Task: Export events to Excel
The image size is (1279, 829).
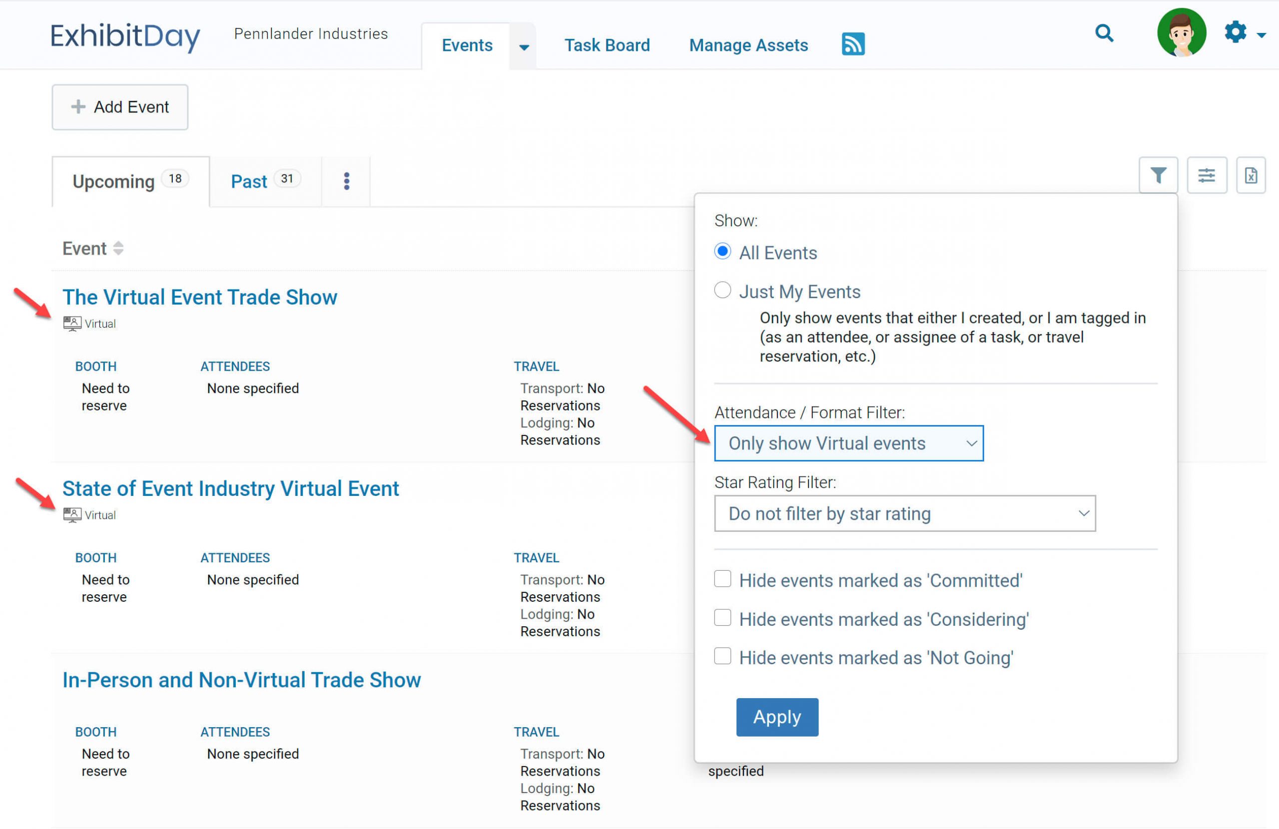Action: coord(1251,175)
